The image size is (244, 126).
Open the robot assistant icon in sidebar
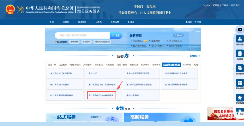click(x=240, y=30)
